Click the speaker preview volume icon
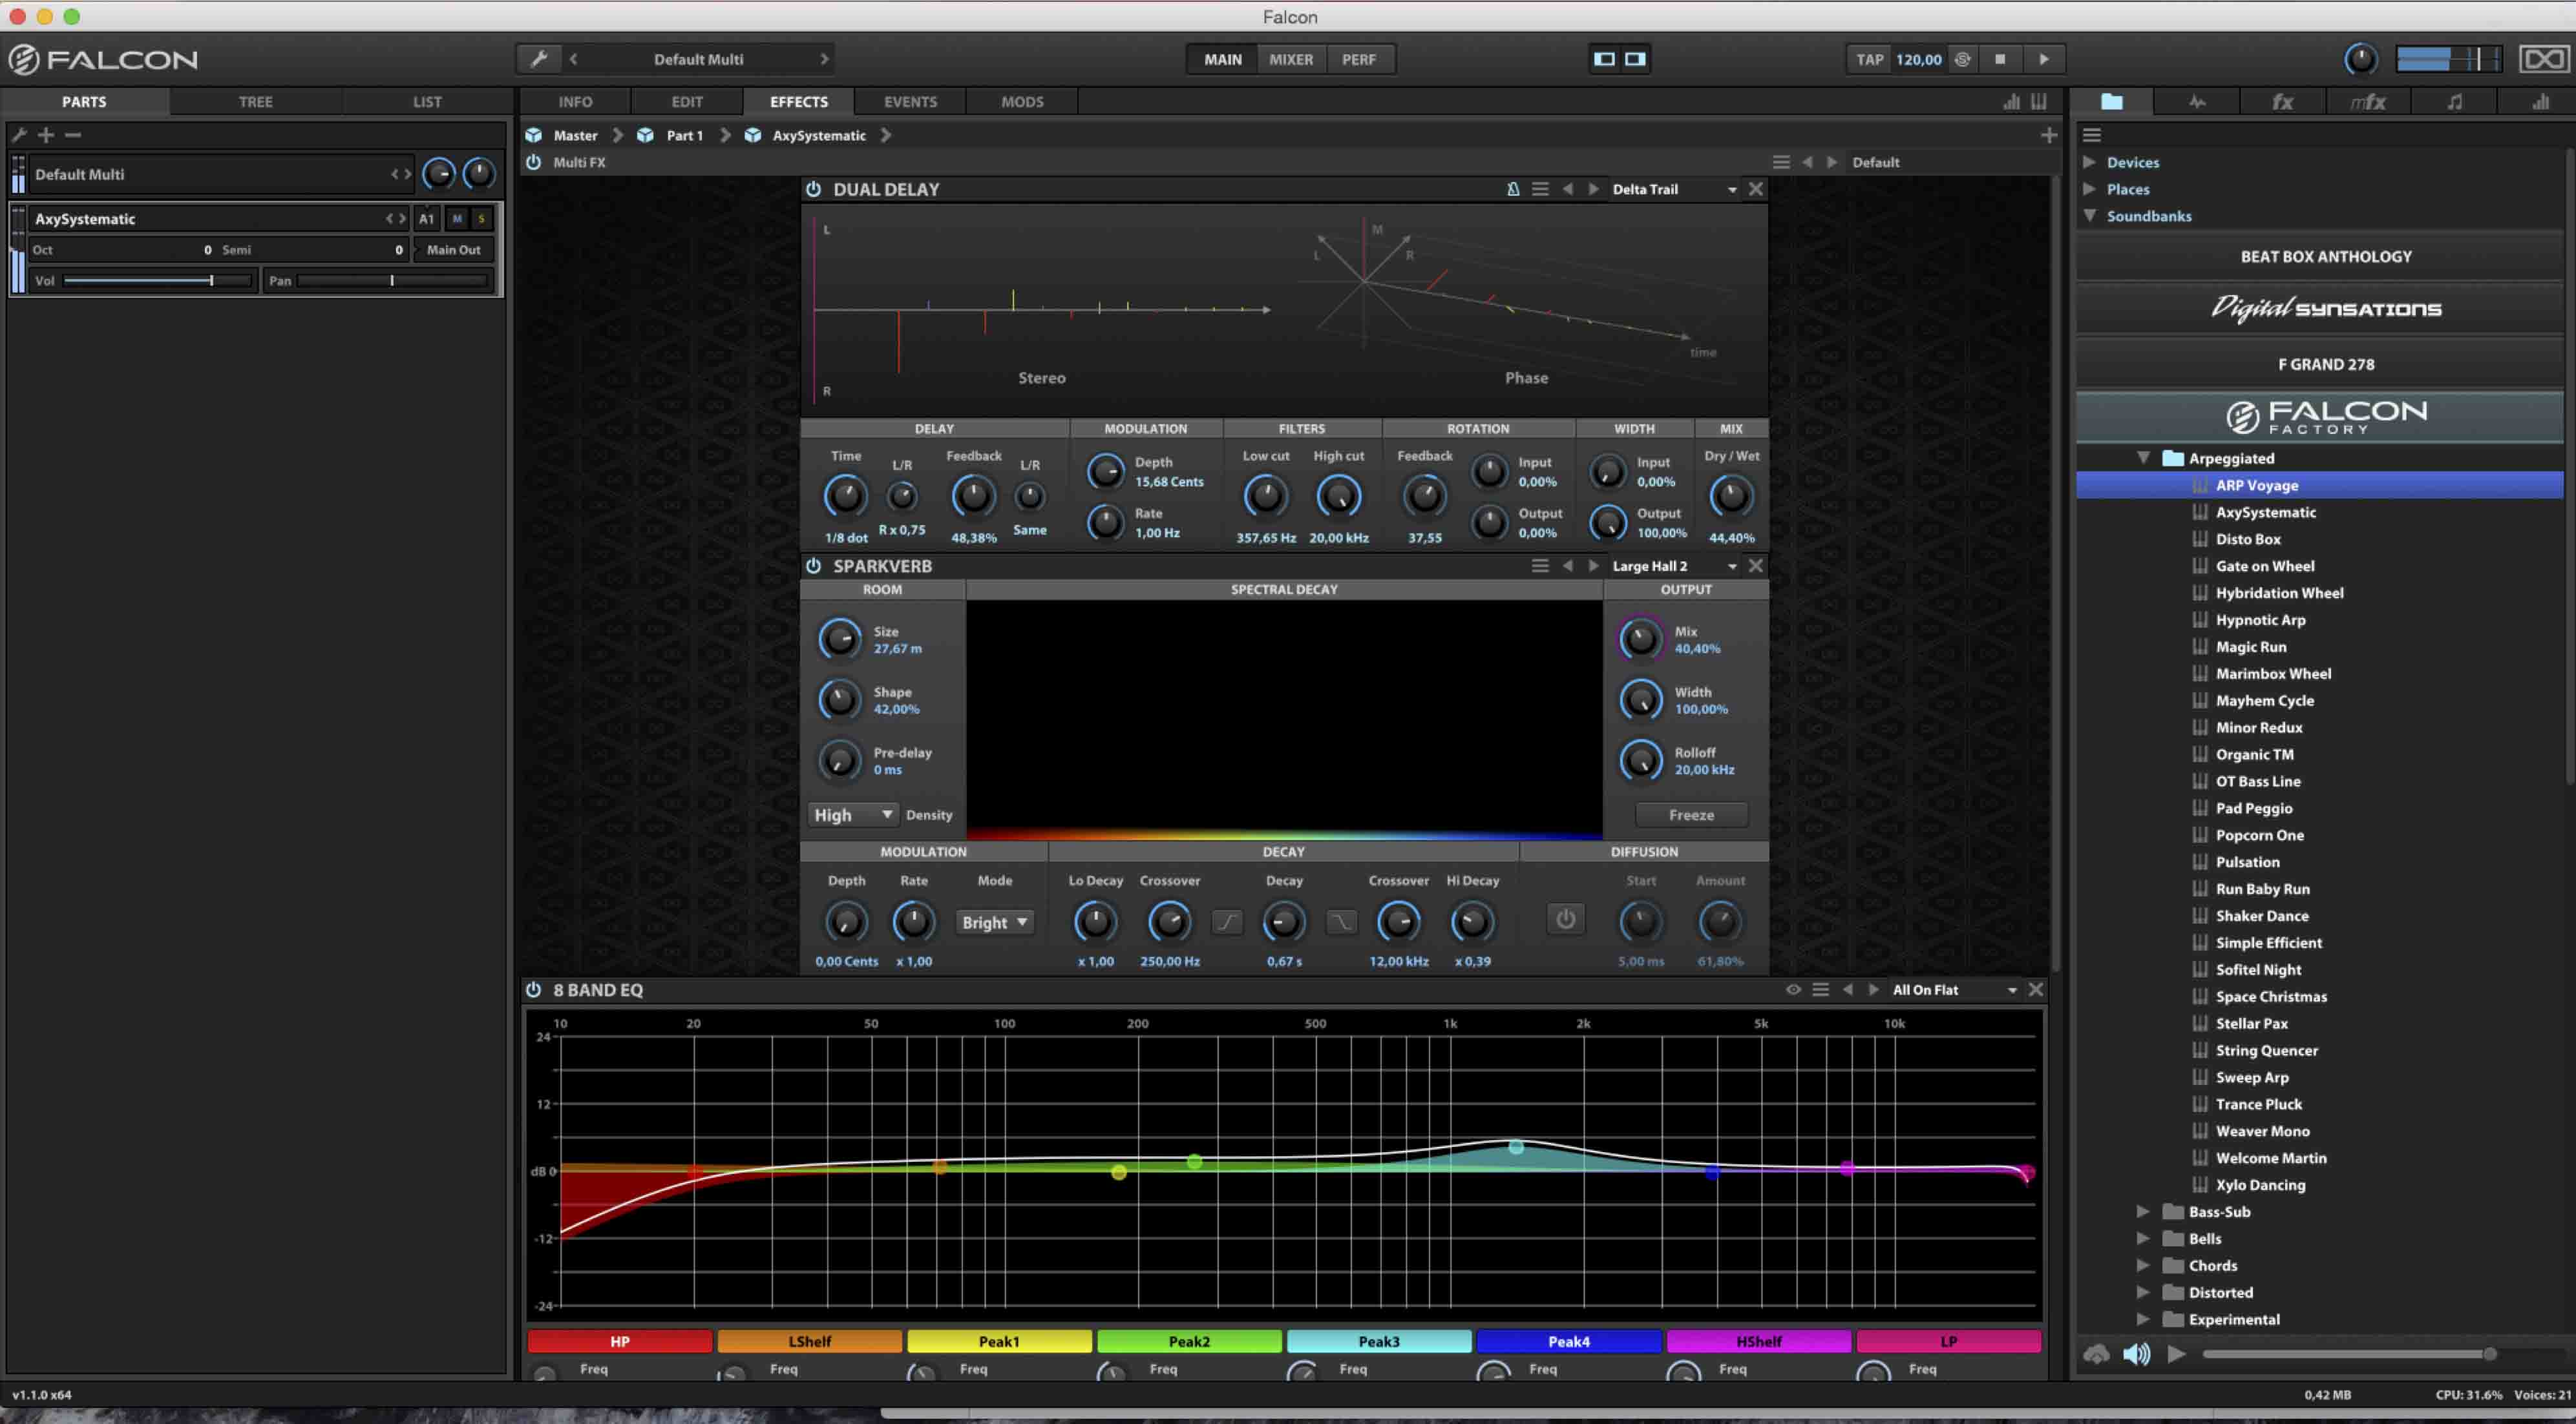2576x1424 pixels. click(2136, 1354)
